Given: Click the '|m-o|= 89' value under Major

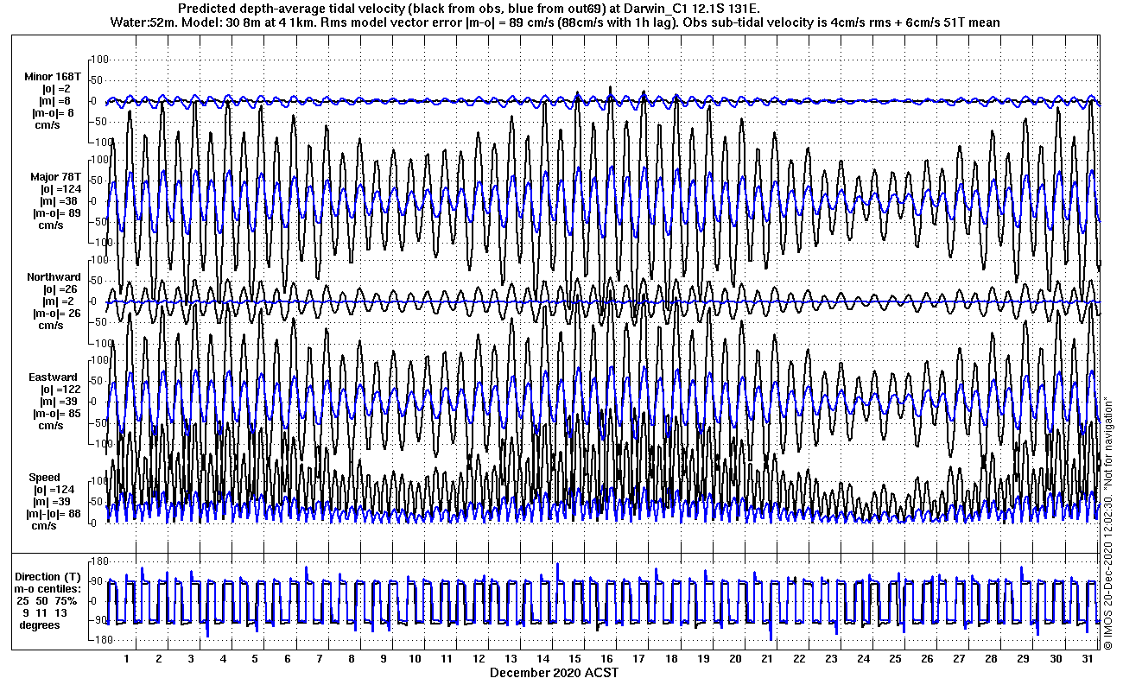Looking at the screenshot, I should tap(56, 213).
